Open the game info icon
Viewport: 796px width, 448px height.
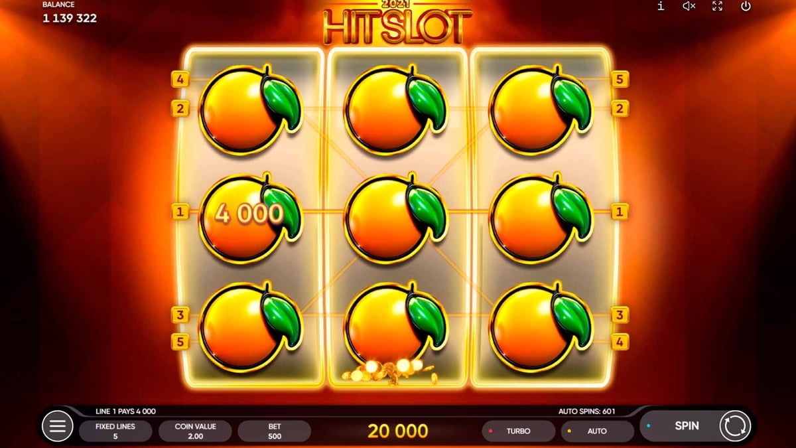661,6
